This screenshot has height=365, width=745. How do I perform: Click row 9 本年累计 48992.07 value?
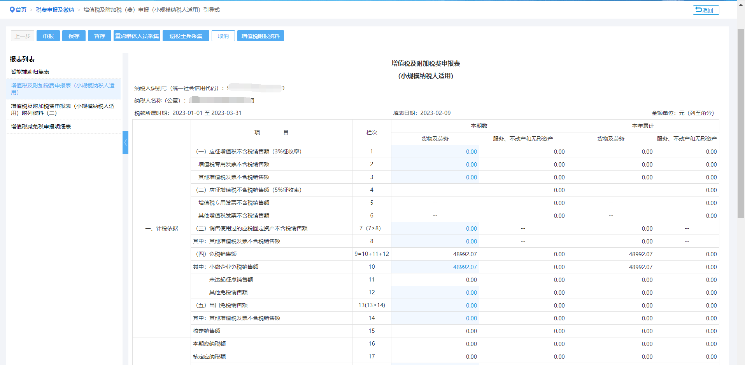click(641, 254)
